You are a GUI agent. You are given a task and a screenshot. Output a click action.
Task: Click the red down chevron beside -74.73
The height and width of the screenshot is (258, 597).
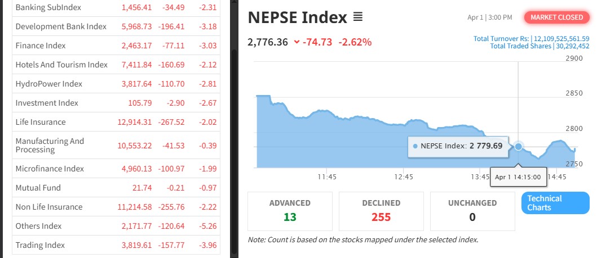[297, 43]
